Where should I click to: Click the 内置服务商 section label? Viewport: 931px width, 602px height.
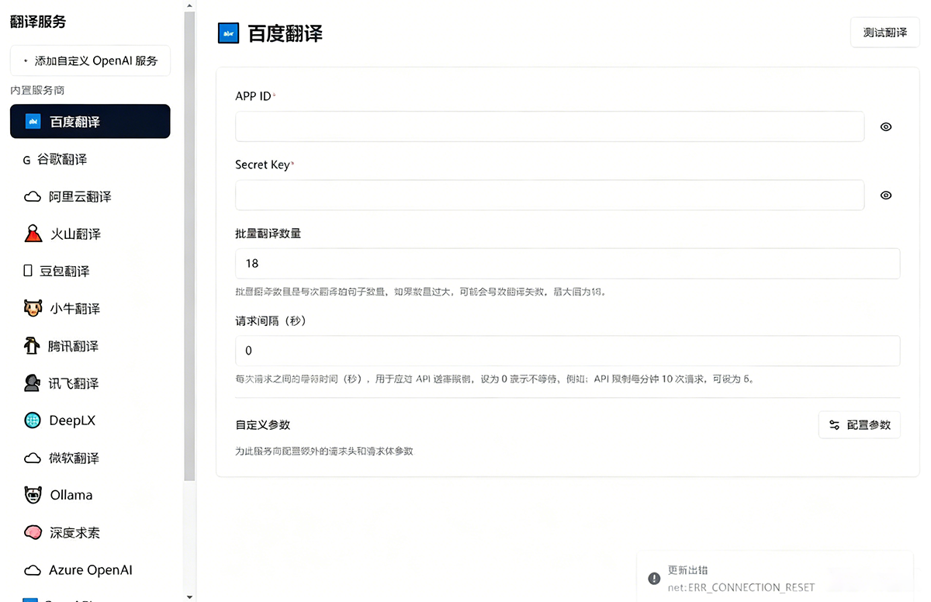37,90
